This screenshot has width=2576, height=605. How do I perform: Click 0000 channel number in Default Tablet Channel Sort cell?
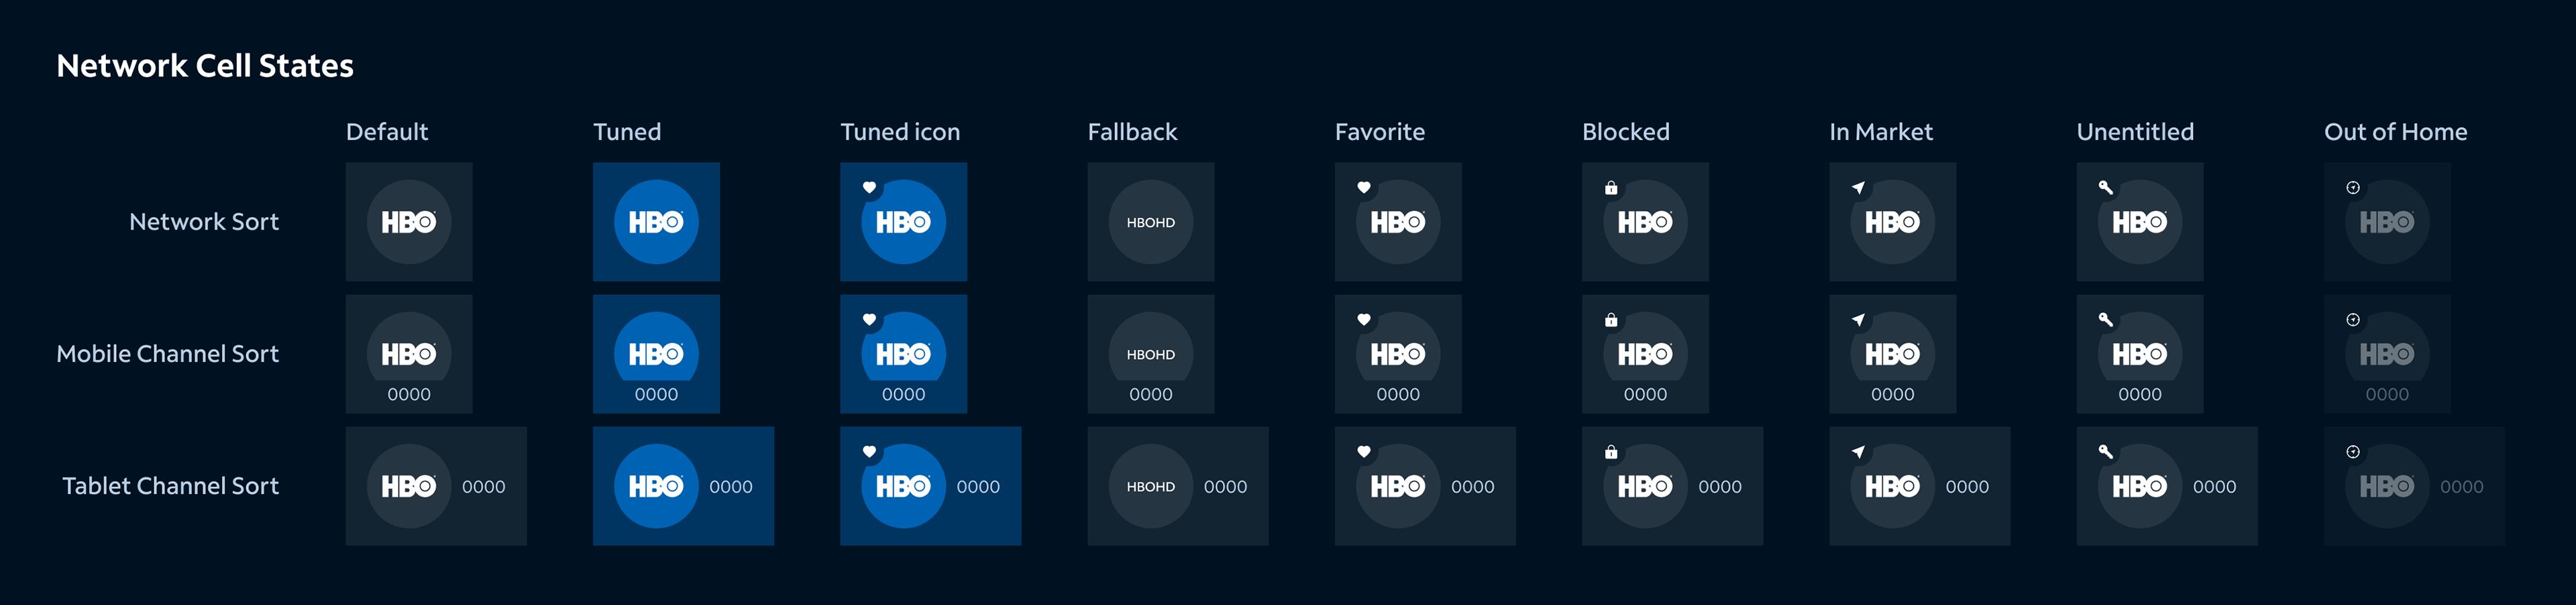484,487
